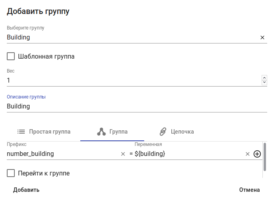Cancel with the Отмена button

249,190
